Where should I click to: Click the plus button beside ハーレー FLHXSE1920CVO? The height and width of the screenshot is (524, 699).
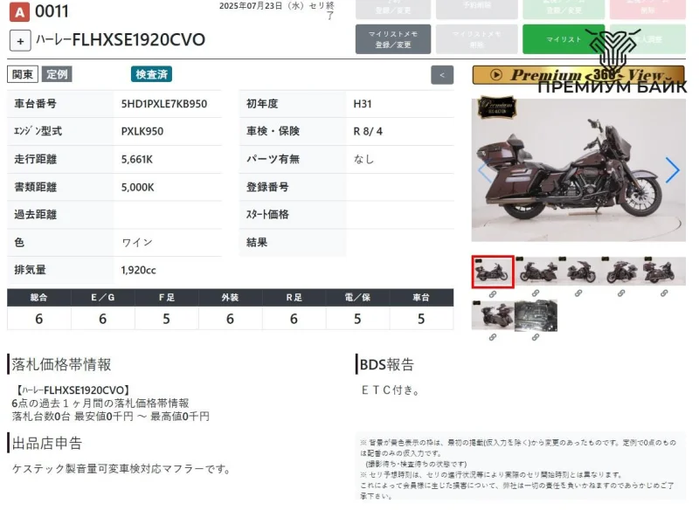[21, 40]
